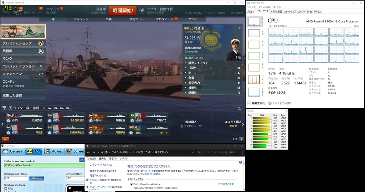Open the Profile (プロフィール) tab

tap(165, 19)
